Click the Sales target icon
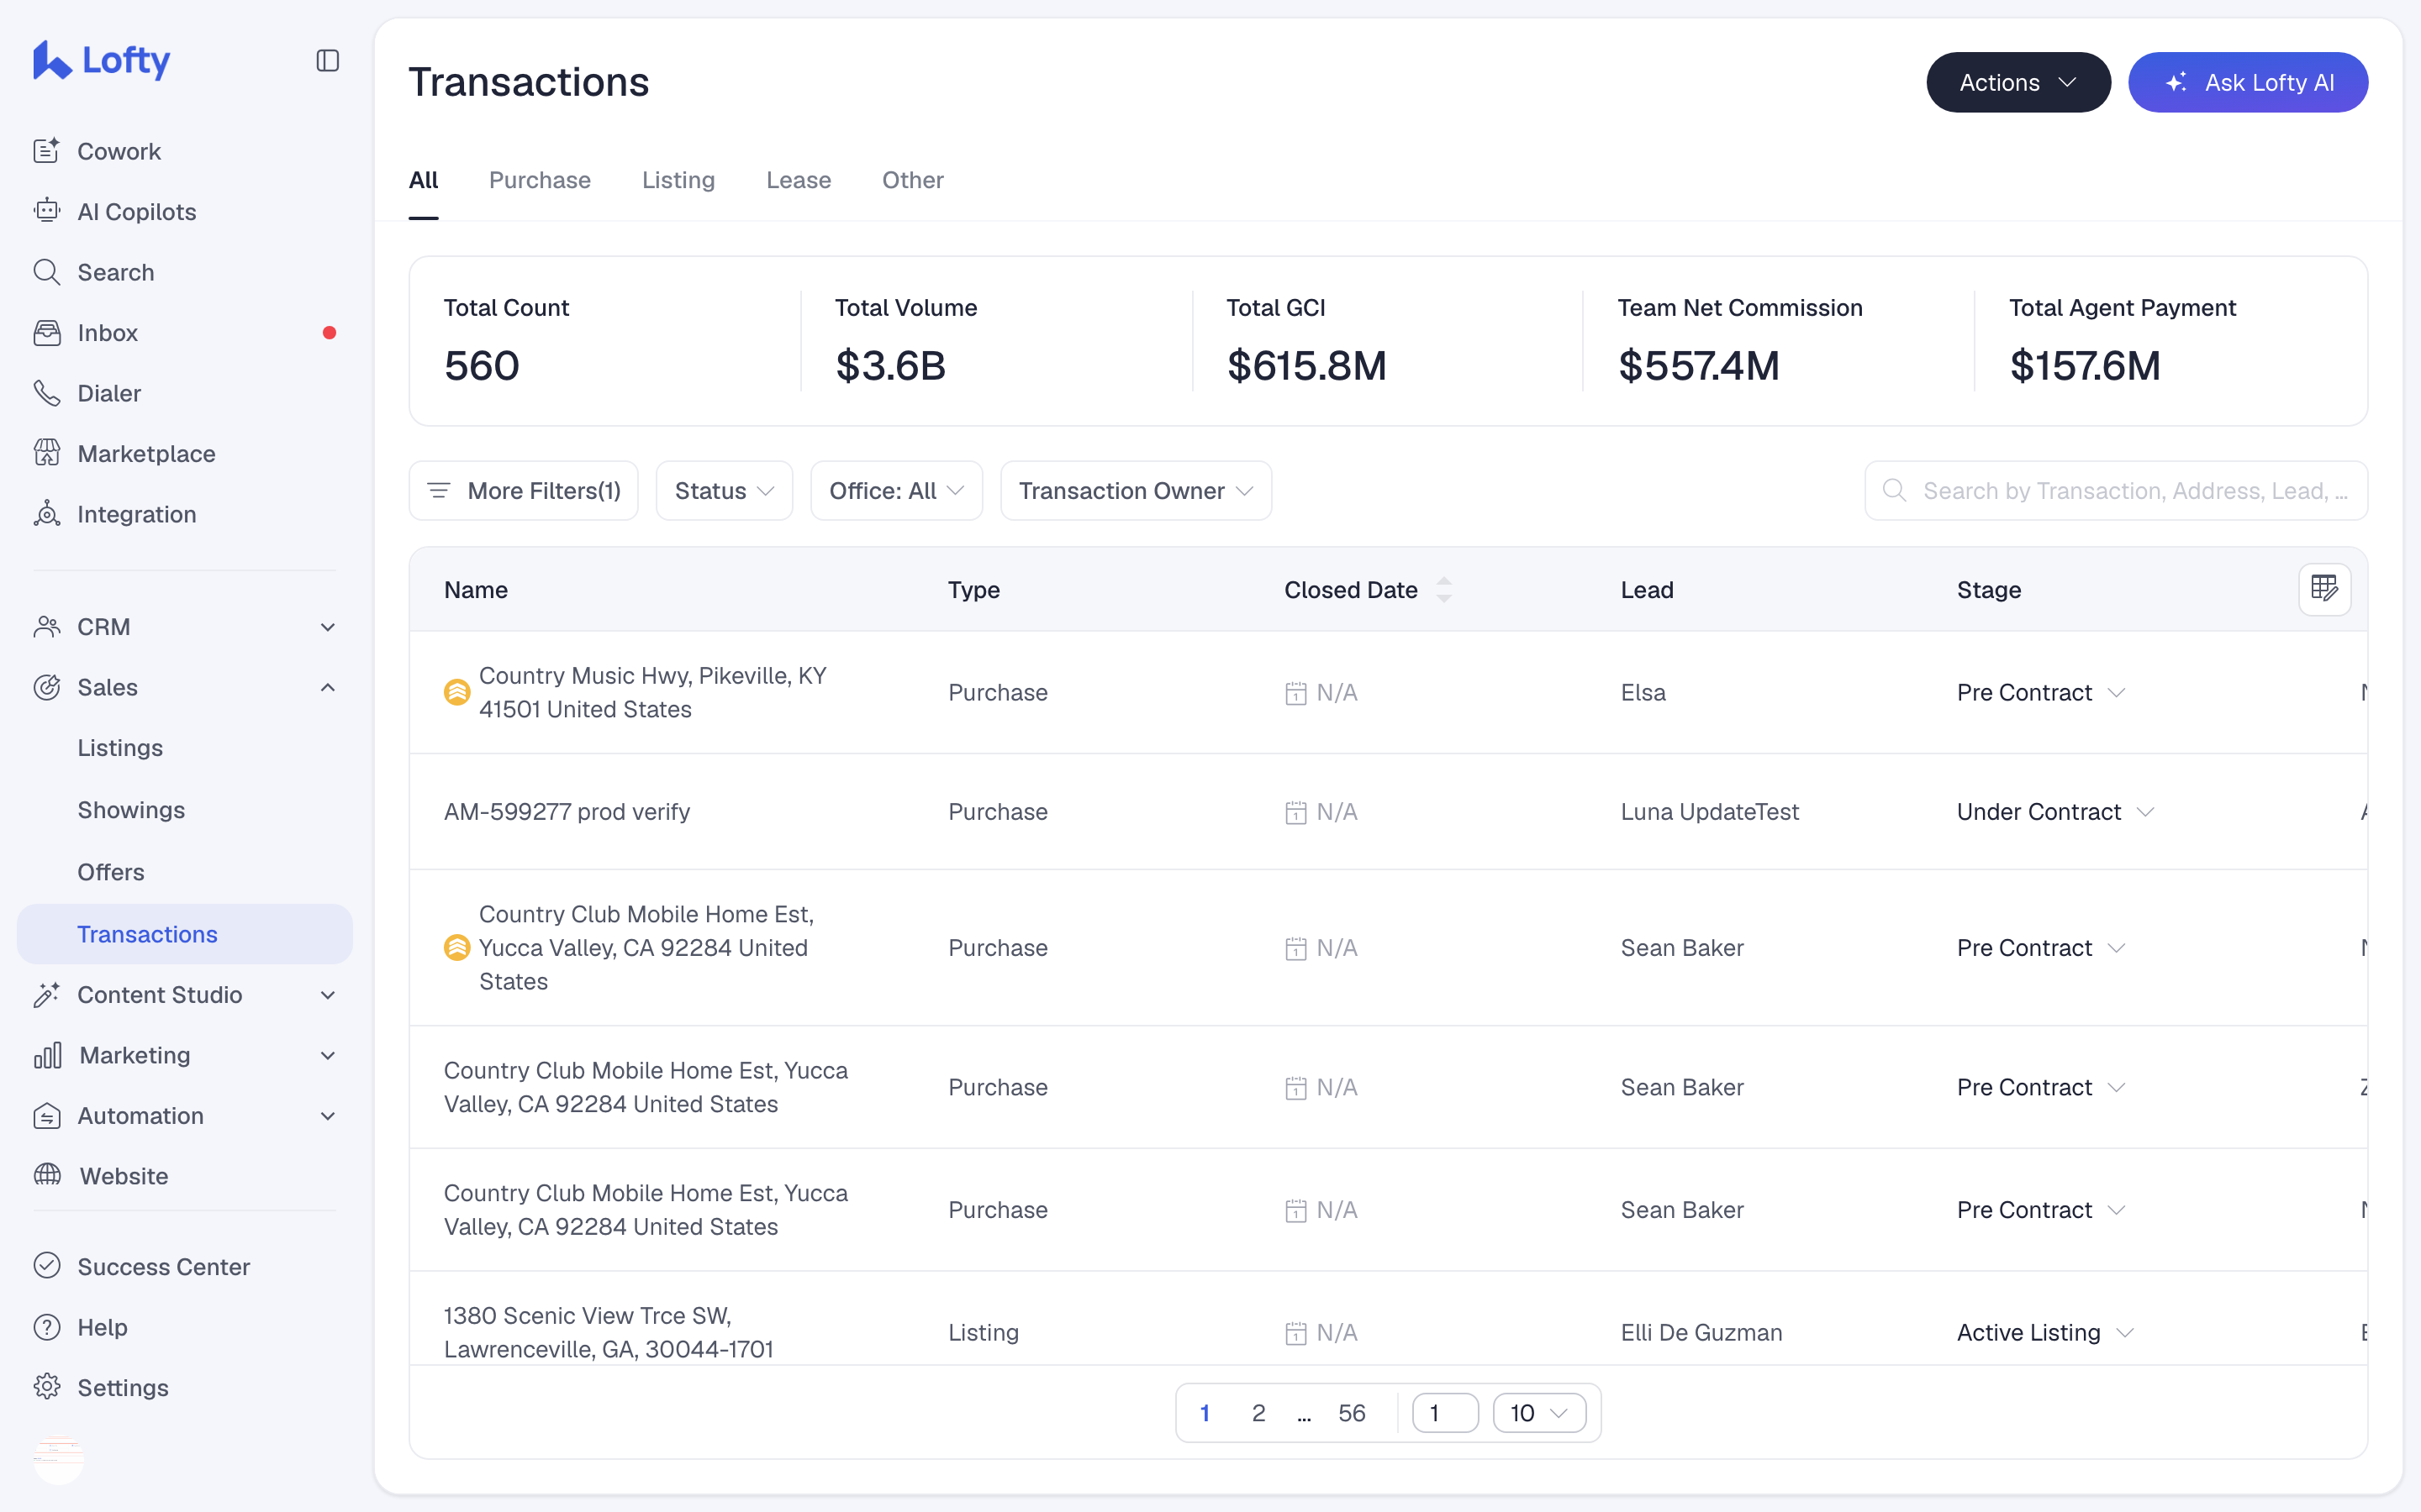2421x1512 pixels. click(x=47, y=687)
